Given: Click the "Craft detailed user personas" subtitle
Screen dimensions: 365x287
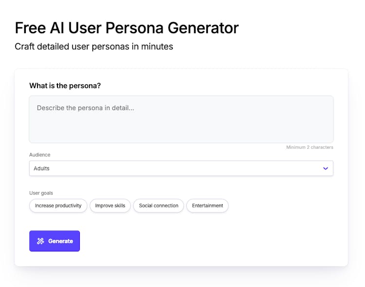Looking at the screenshot, I should (x=94, y=47).
